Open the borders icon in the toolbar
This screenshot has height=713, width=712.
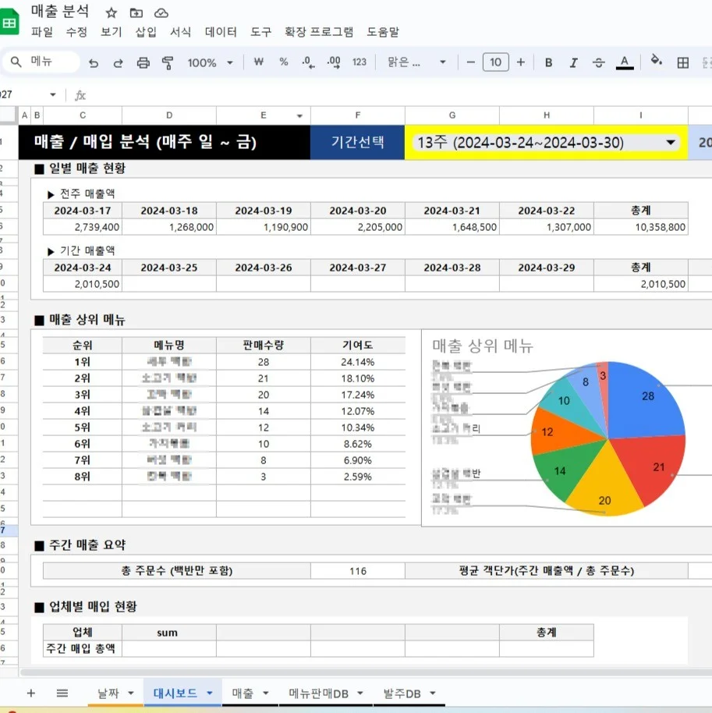(685, 62)
